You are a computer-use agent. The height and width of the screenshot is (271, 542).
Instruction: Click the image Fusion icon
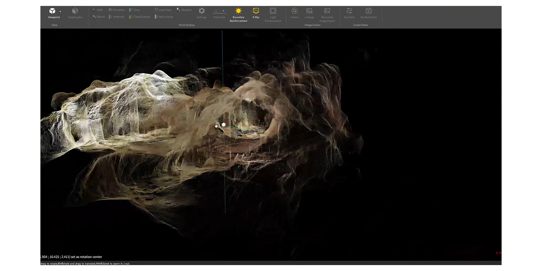pos(294,11)
